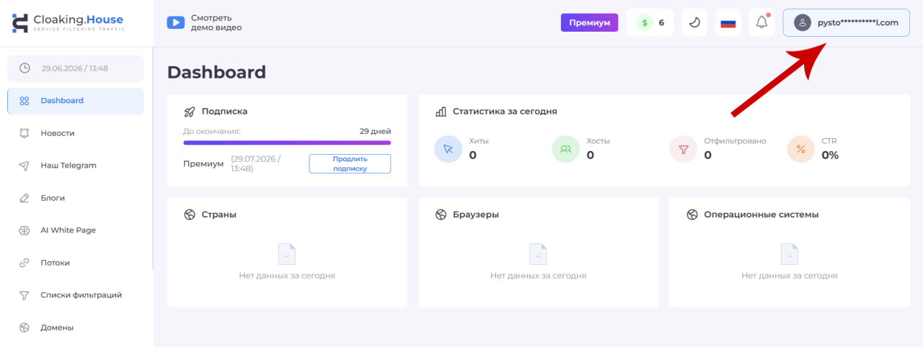Click the Dashboard sidebar icon
The width and height of the screenshot is (923, 347).
25,101
